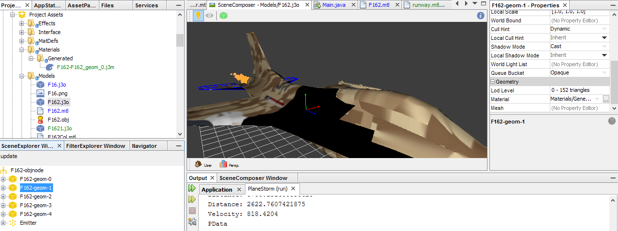The width and height of the screenshot is (618, 231).
Task: Click the wrench settings icon in Output
Action: coord(192,222)
